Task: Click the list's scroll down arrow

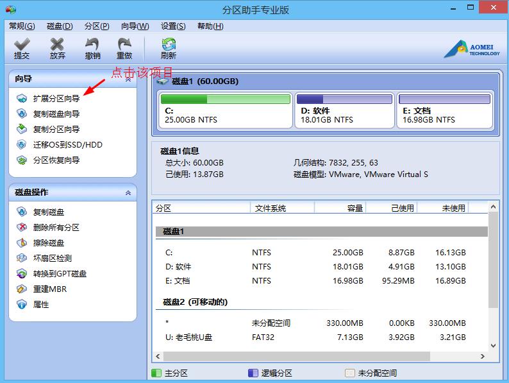Action: point(493,346)
